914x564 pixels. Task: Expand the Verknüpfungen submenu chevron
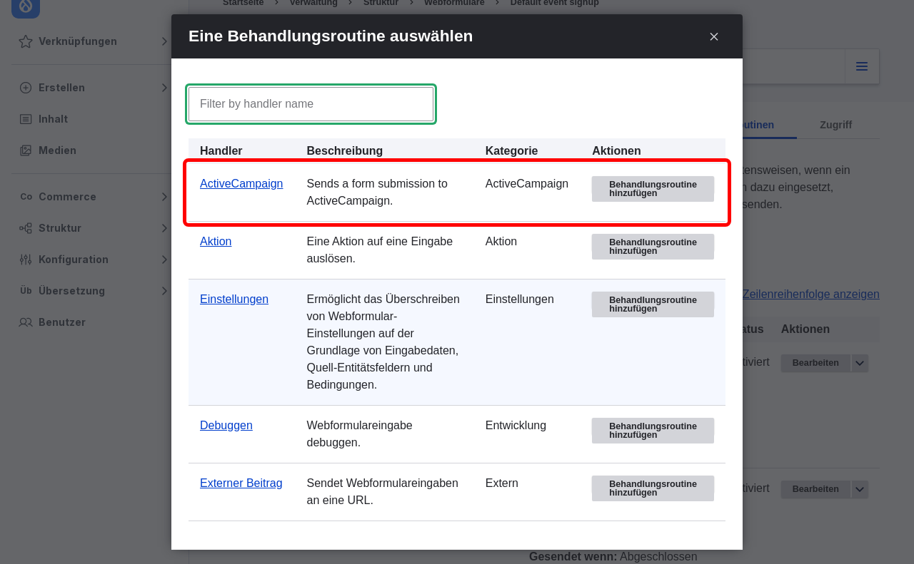164,41
